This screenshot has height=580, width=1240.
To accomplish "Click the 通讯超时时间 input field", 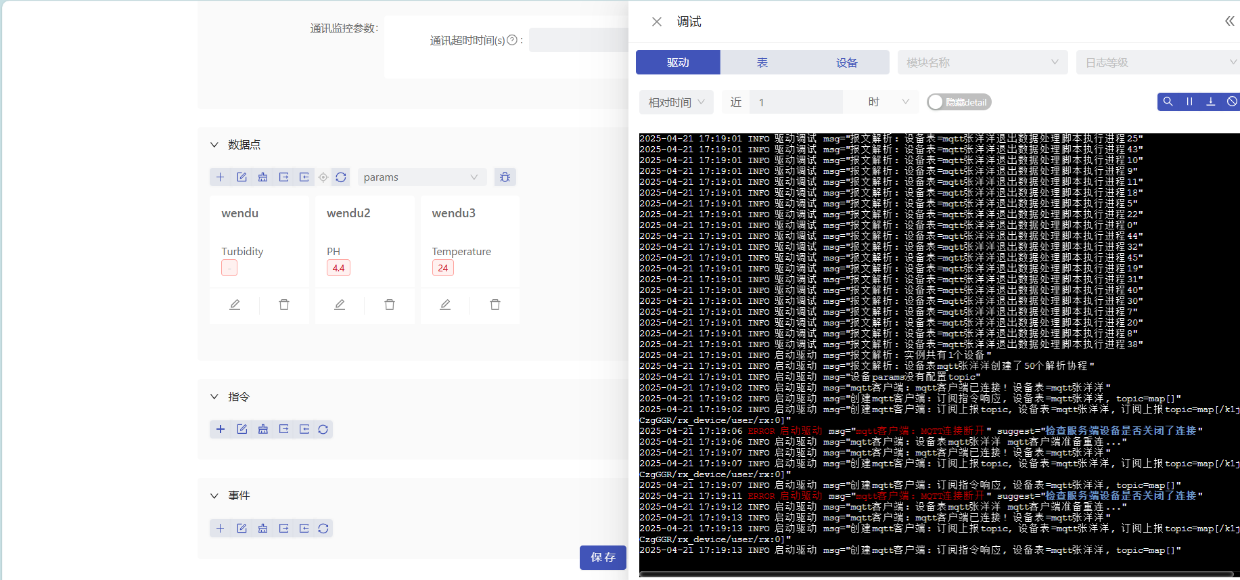I will click(x=578, y=40).
